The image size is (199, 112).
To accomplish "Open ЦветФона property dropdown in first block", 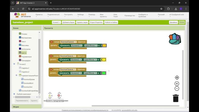I will [x=91, y=45].
